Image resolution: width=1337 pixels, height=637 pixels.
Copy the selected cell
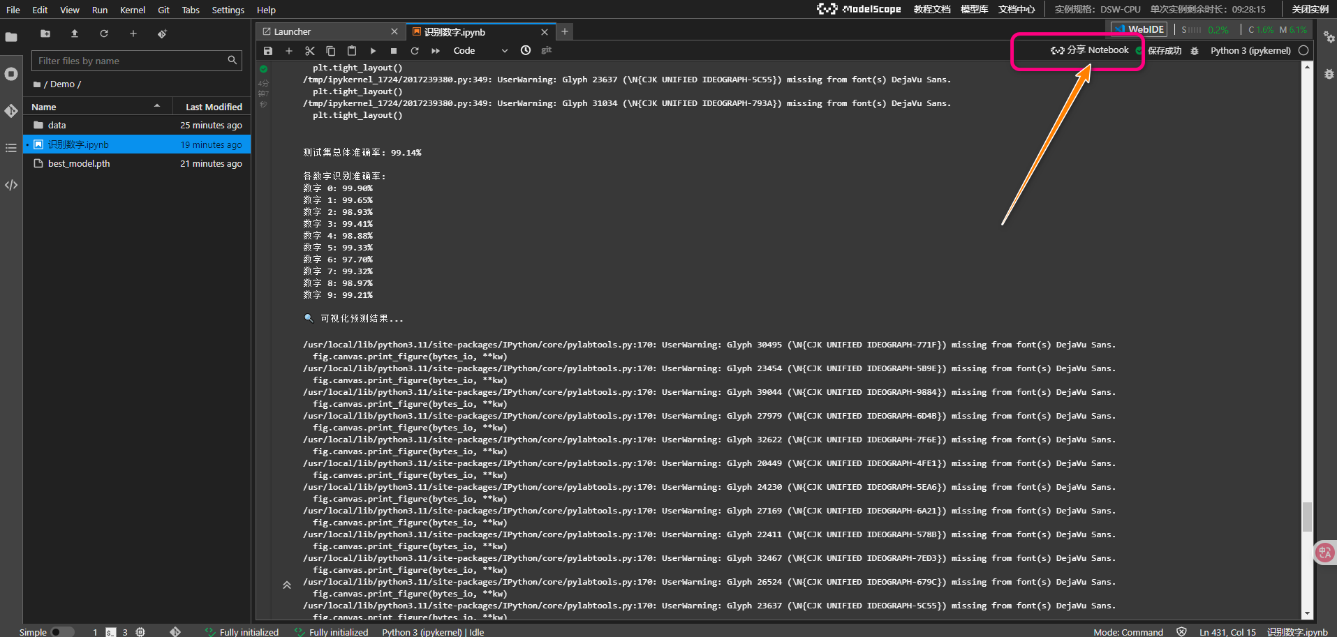pyautogui.click(x=331, y=51)
